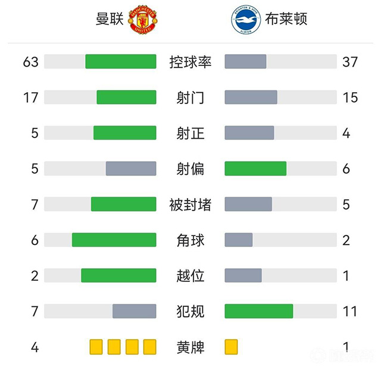
Task: Click Brighton's grey possession bar
Action: (245, 61)
